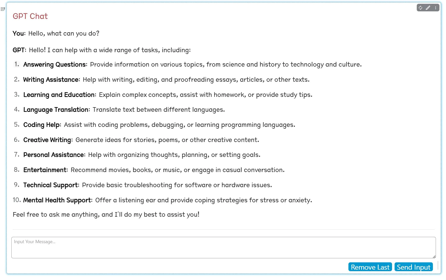Click the bold "Entertainment" label
The width and height of the screenshot is (446, 280).
click(45, 170)
